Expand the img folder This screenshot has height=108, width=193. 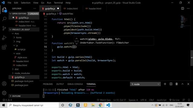coord(14,41)
